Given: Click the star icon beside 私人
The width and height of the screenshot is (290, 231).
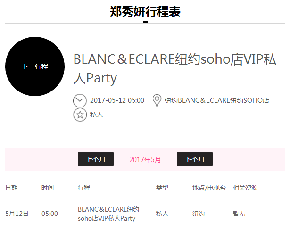Looking at the screenshot, I should (80, 115).
